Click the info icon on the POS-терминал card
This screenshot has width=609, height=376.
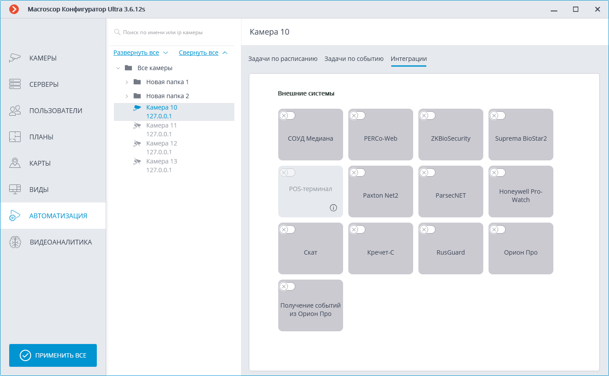tap(333, 208)
